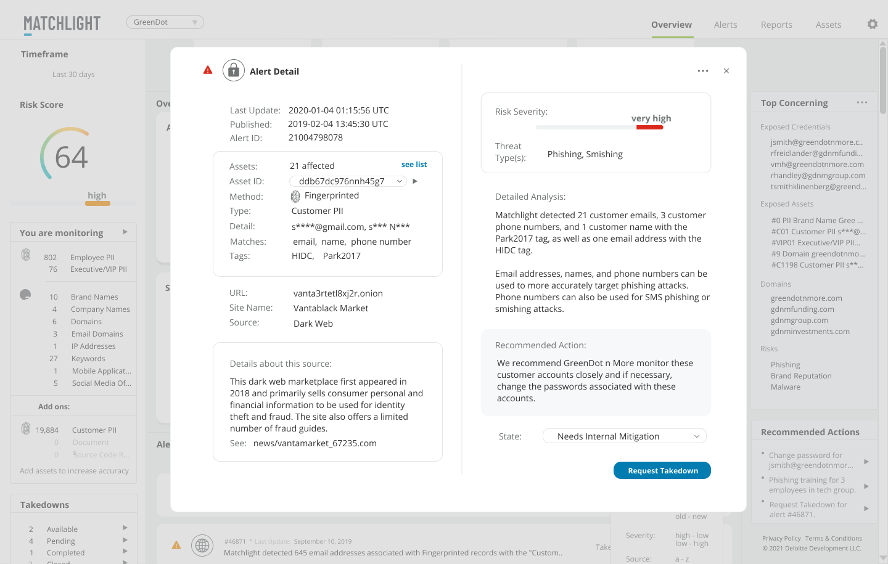This screenshot has height=564, width=888.
Task: Click Add assets to increase accuracy
Action: 74,471
